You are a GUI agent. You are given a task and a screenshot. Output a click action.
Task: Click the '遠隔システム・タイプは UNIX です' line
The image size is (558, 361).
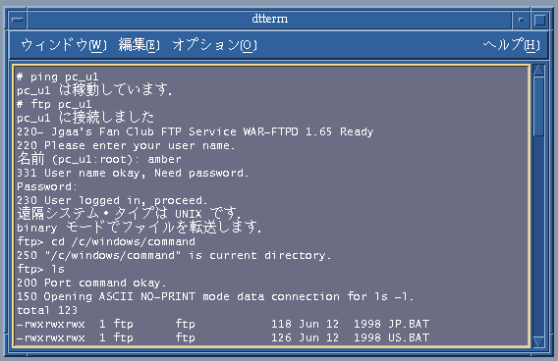129,214
